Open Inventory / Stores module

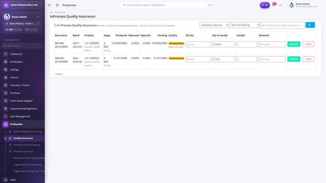click(22, 85)
